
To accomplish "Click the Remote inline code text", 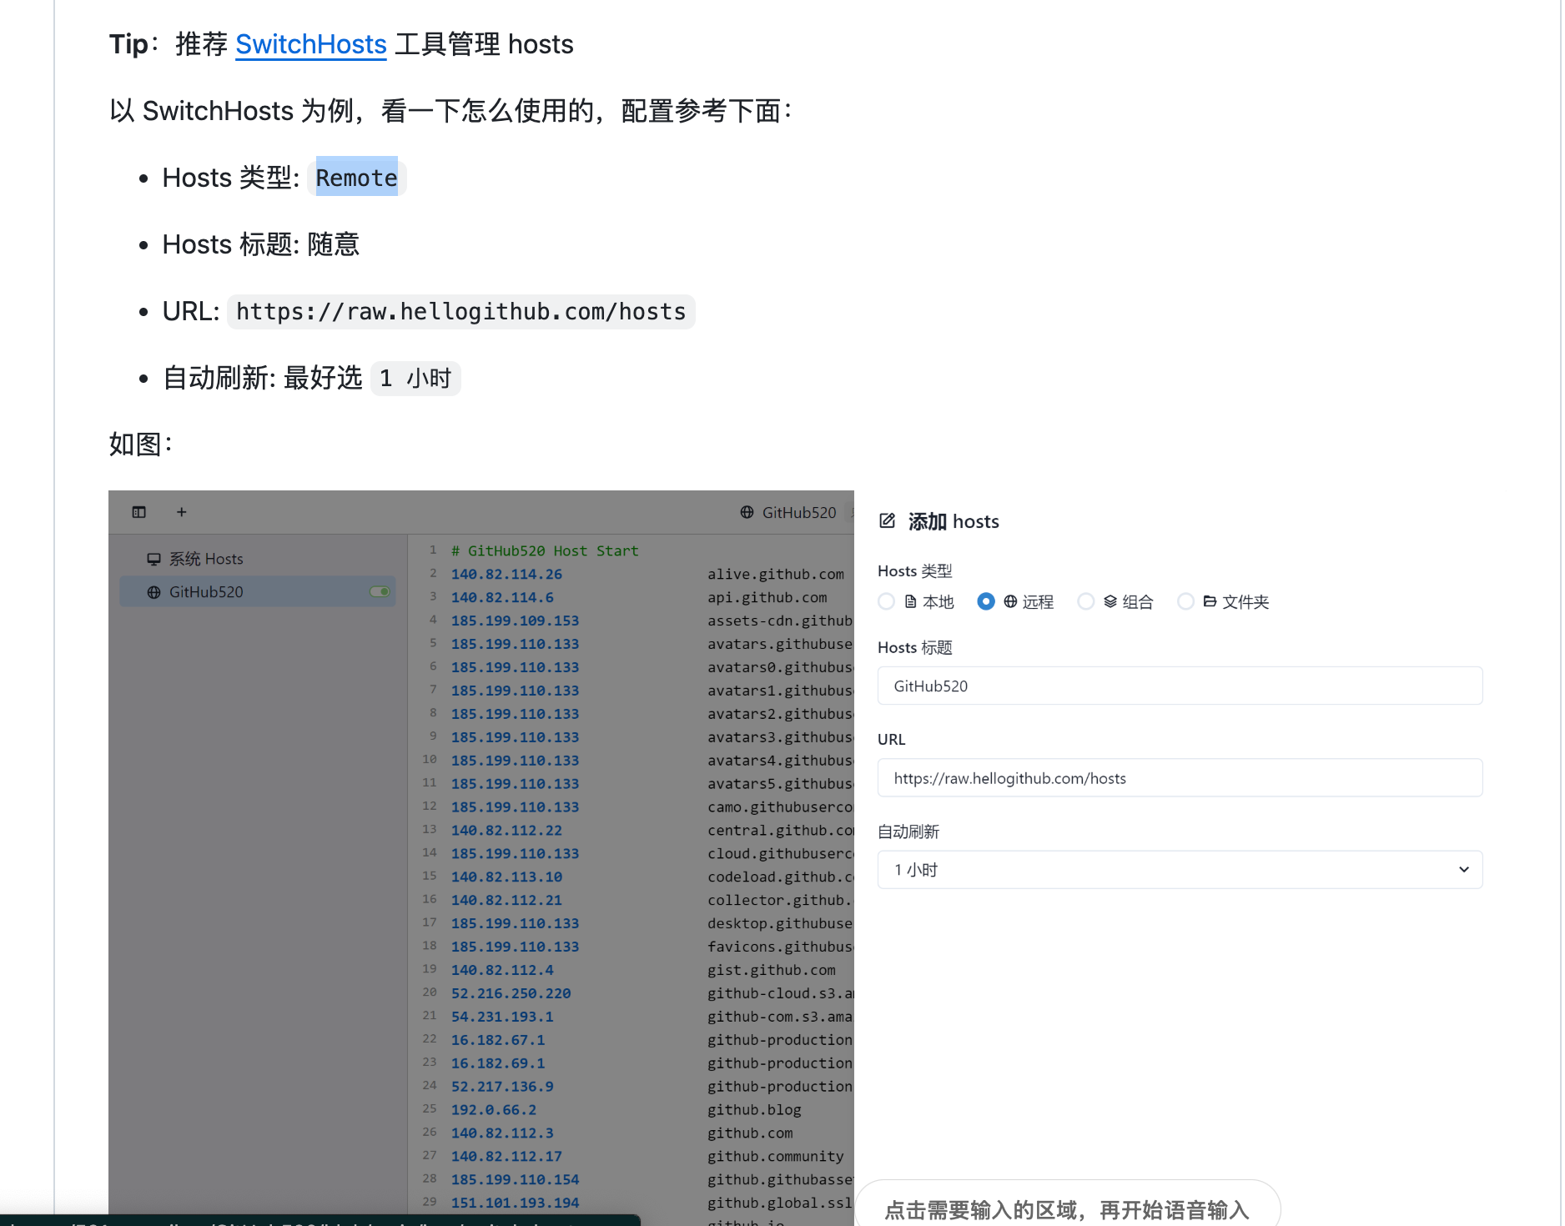I will tap(356, 178).
